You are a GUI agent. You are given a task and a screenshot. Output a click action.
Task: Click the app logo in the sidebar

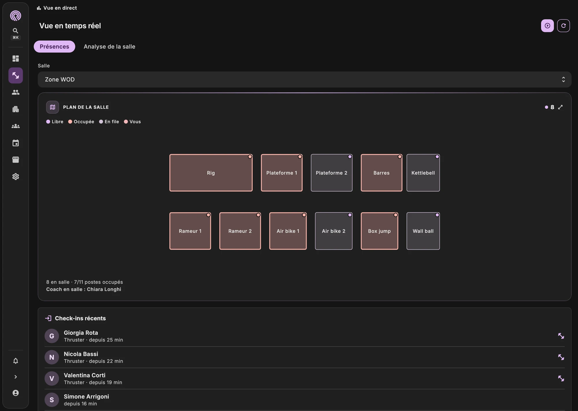coord(16,16)
